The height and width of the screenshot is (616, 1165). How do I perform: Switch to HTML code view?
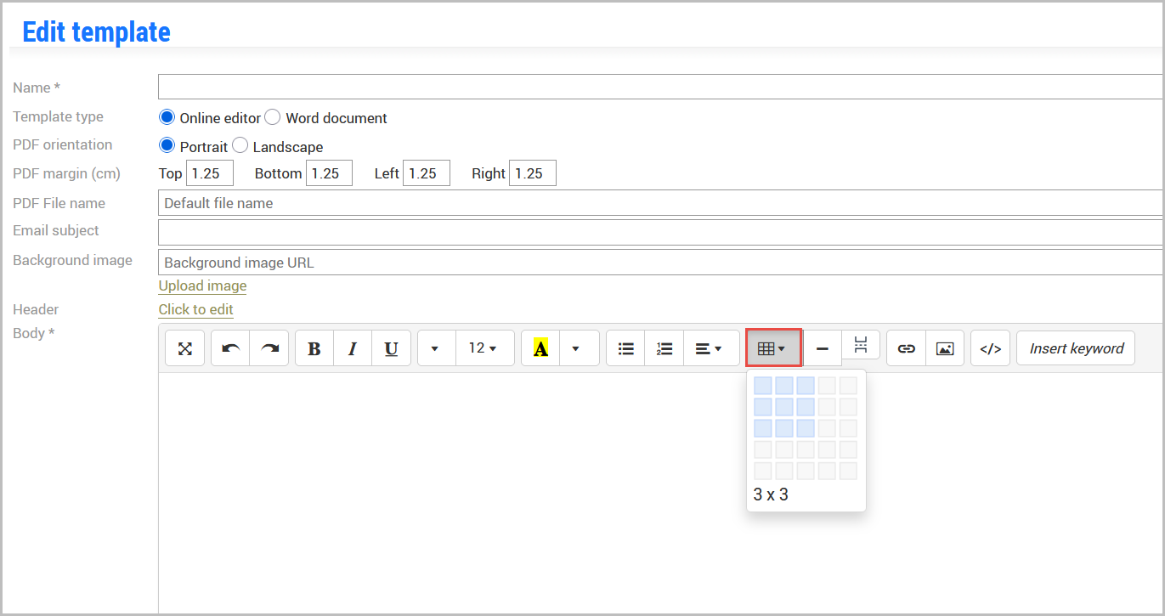point(990,348)
